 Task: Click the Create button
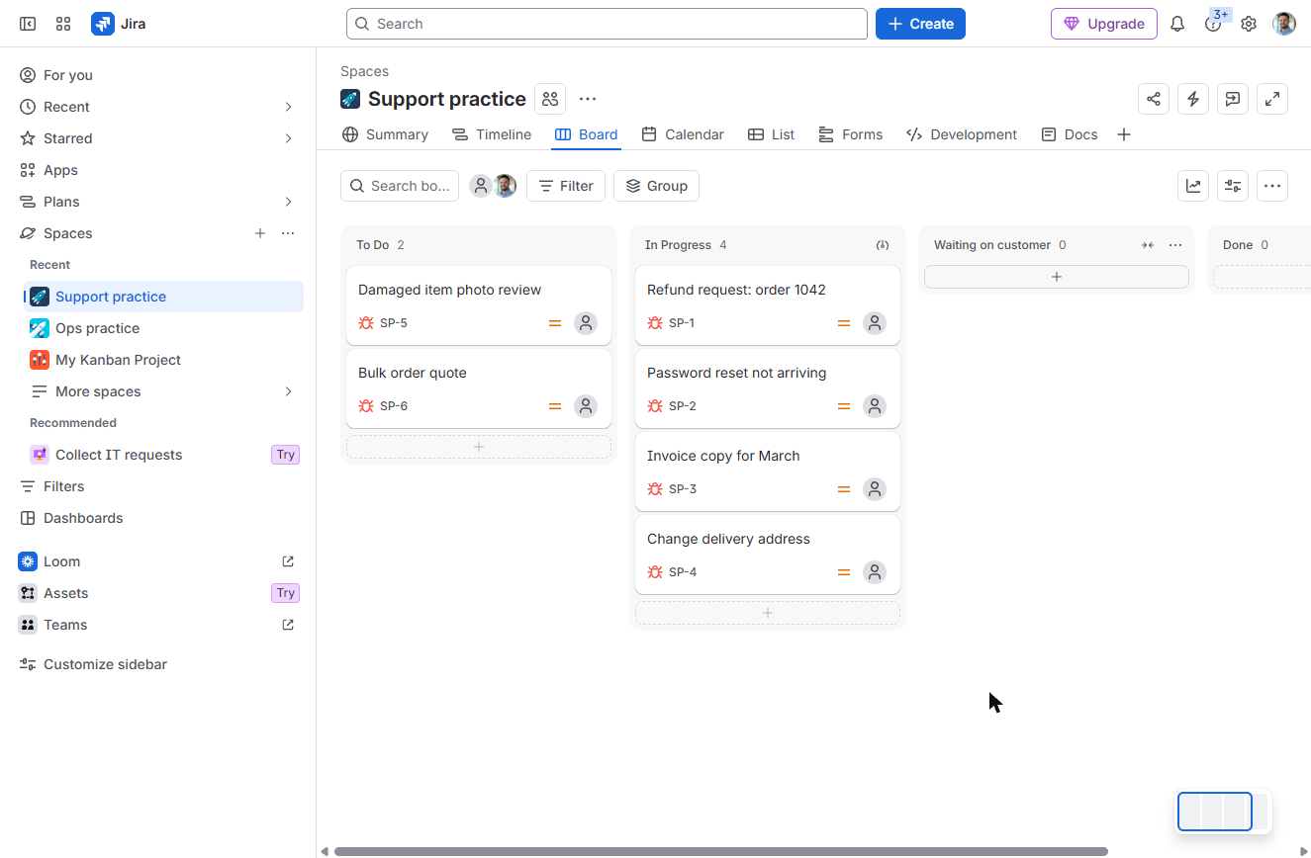click(x=920, y=24)
